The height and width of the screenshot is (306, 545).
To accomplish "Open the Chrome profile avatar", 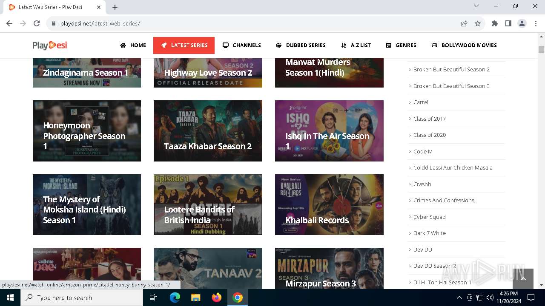I will coord(522,23).
